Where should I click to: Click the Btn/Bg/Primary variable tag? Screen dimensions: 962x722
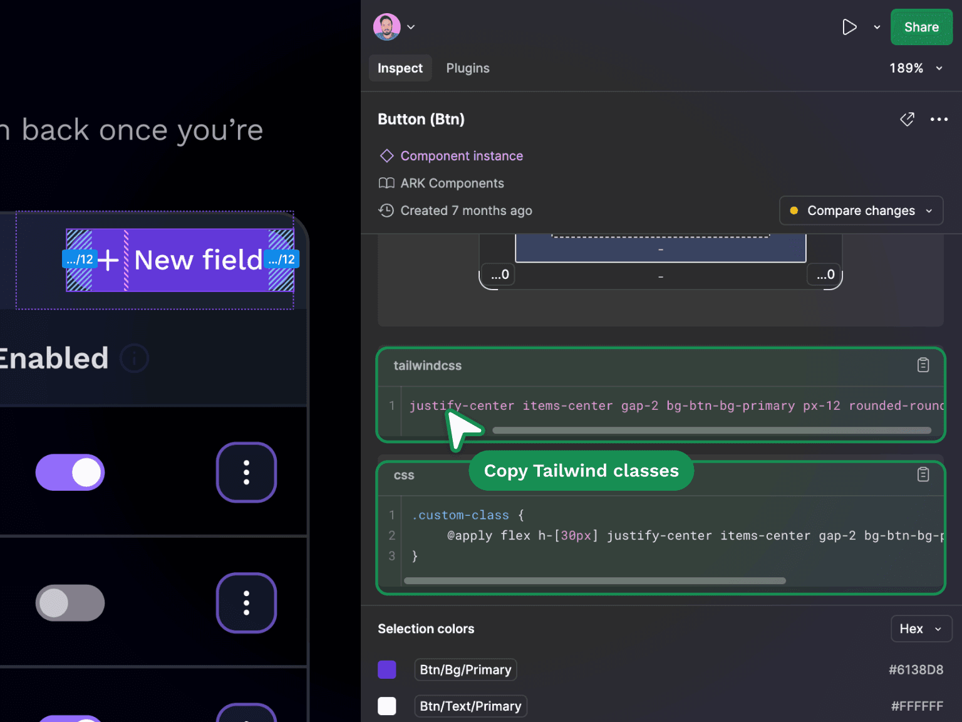(x=465, y=669)
